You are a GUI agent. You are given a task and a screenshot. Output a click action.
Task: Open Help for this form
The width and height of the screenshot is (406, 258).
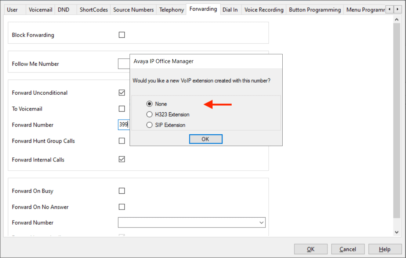(x=384, y=249)
